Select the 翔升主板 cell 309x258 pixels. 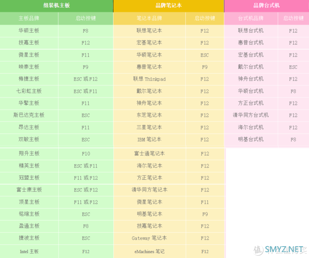point(29,154)
